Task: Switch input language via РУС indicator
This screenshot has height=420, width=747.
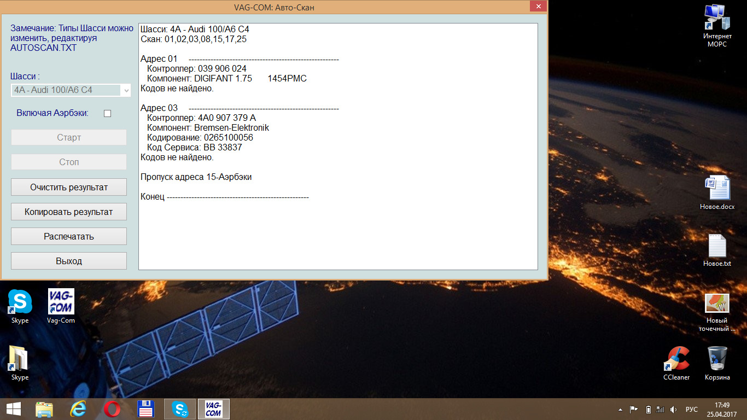Action: coord(692,409)
